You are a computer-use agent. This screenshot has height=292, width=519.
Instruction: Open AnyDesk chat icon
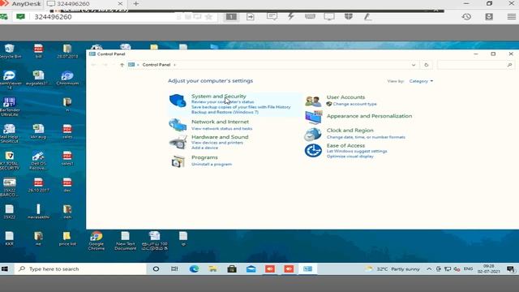point(272,16)
